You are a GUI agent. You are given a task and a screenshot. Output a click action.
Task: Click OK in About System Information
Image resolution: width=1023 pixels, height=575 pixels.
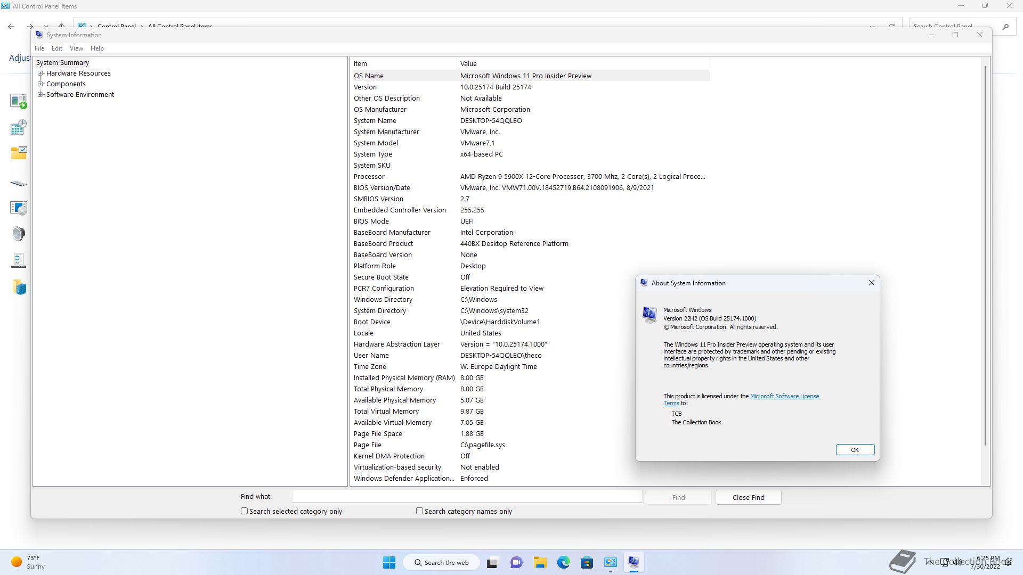(855, 450)
